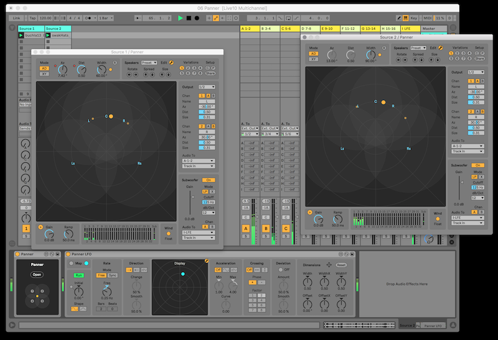Click the Freq knob in Panner LFO
Image resolution: width=498 pixels, height=340 pixels.
pos(106,291)
